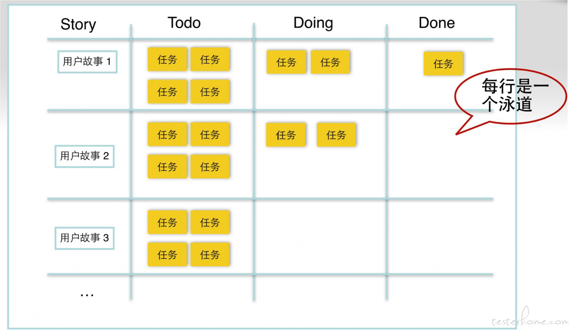Viewport: 569px width, 333px height.
Task: Click first Doing task in story 2 row
Action: pos(286,135)
